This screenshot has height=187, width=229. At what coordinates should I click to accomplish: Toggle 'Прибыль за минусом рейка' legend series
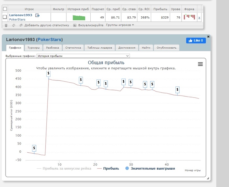(64, 168)
